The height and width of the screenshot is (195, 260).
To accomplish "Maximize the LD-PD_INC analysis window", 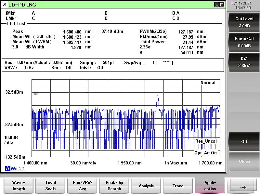I will (x=222, y=5).
